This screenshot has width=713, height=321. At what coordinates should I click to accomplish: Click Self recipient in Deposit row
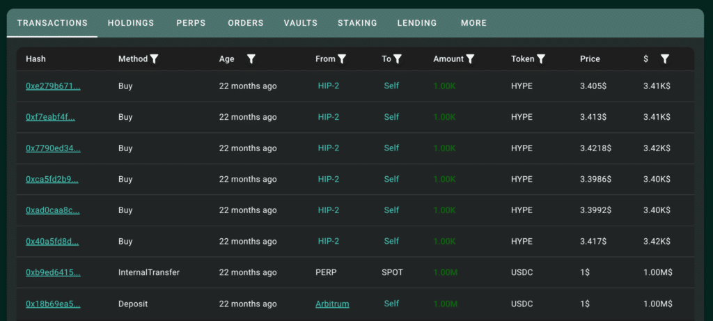coord(391,304)
